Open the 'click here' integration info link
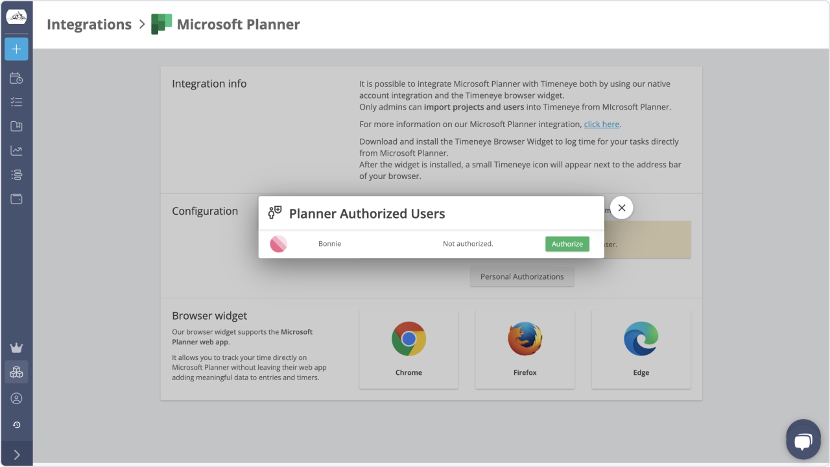Viewport: 830px width, 467px height. 601,124
